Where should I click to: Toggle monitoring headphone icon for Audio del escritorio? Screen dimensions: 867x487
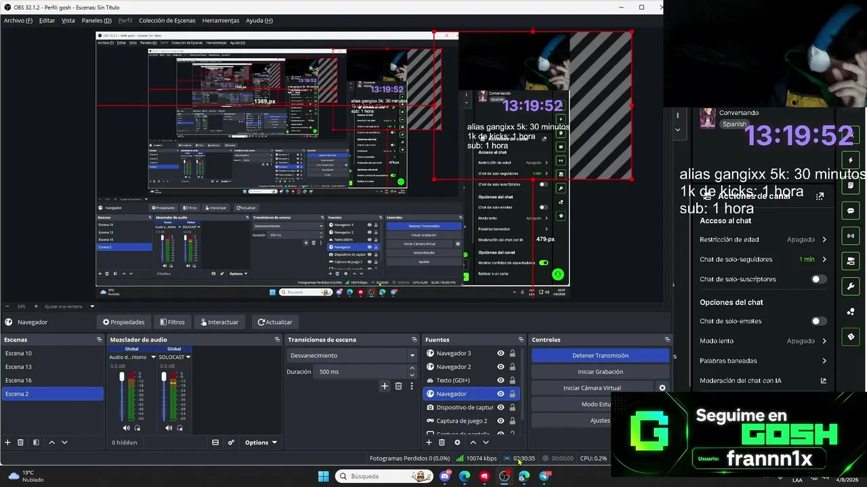point(138,427)
